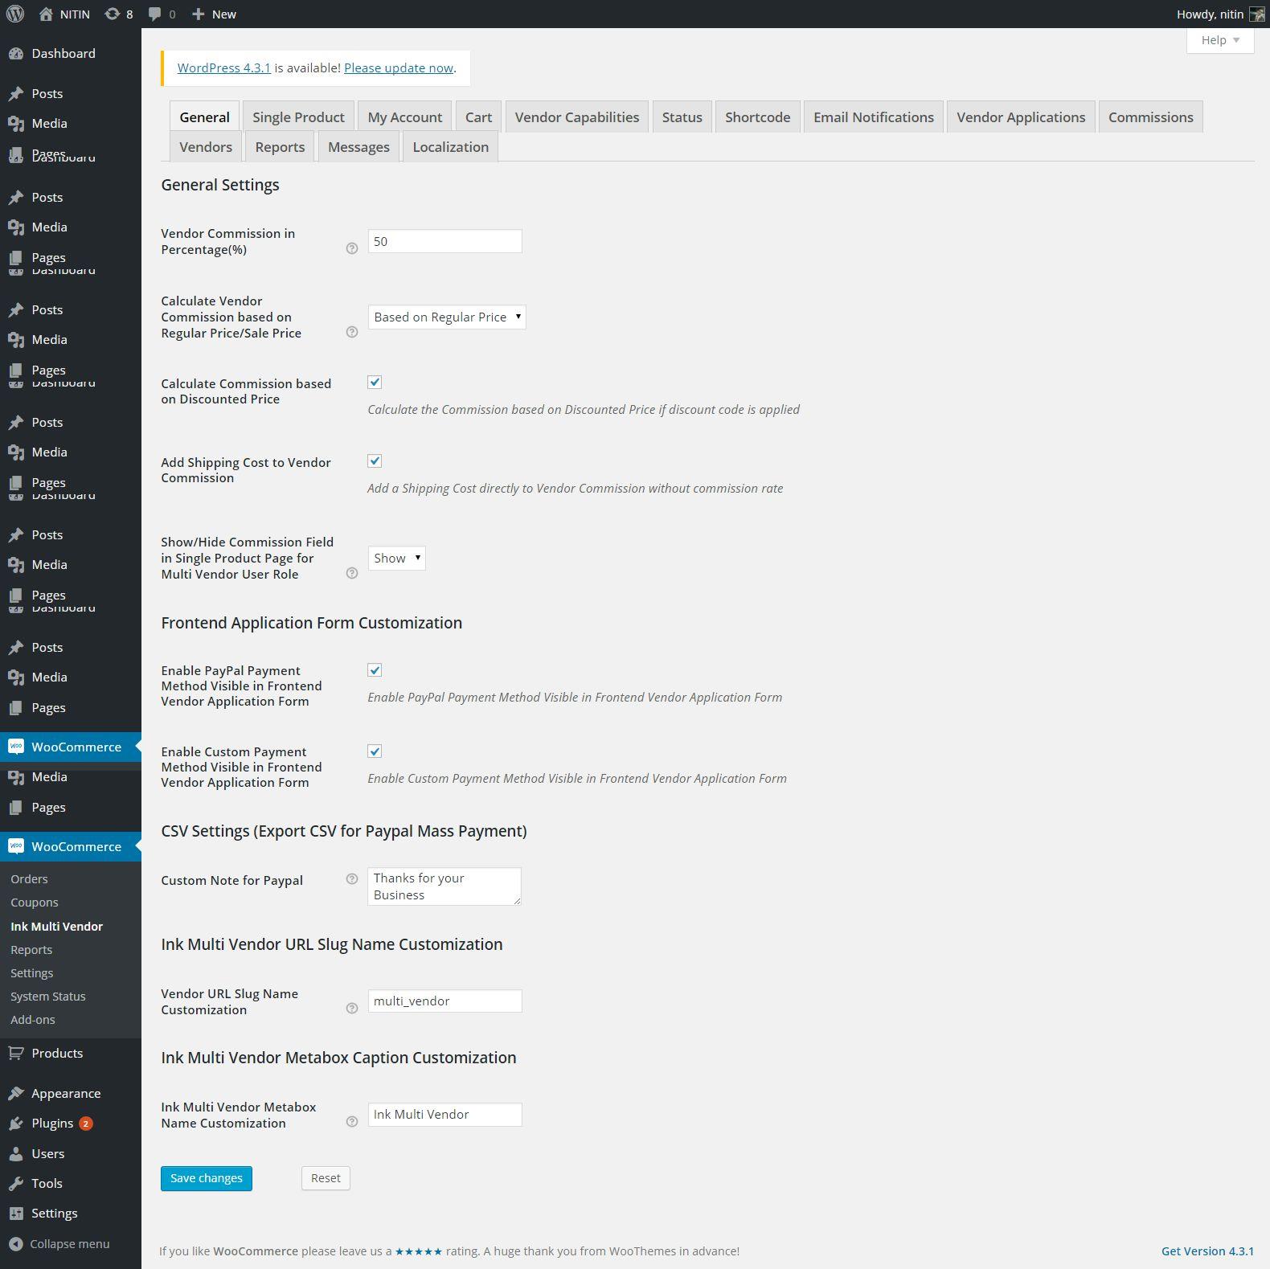Image resolution: width=1270 pixels, height=1269 pixels.
Task: Click the Please update now link
Action: coord(399,68)
